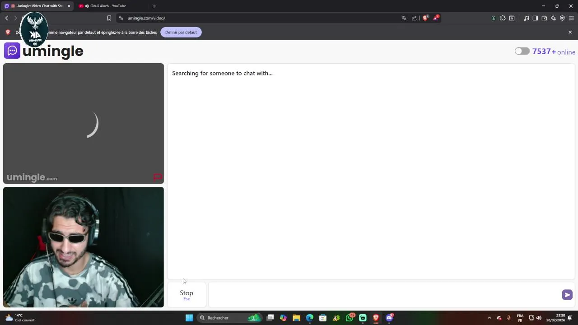Expand the system tray hidden icons chevron
Viewport: 578px width, 325px height.
click(x=489, y=318)
